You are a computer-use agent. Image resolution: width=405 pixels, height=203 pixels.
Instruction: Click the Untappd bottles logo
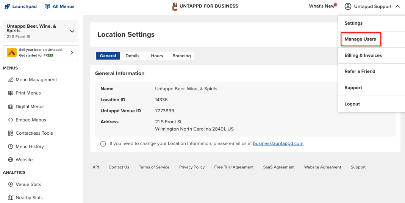[175, 6]
